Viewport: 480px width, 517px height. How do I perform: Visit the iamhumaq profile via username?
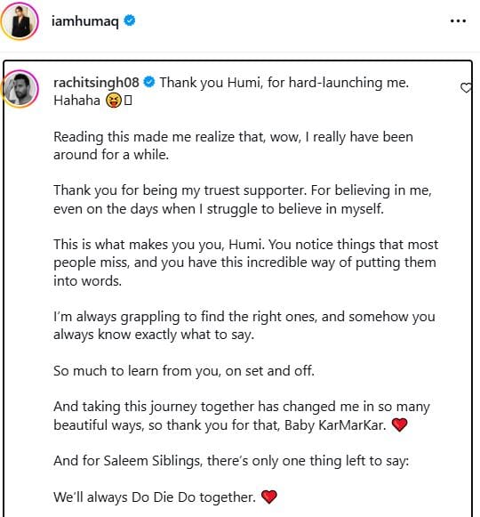(85, 21)
